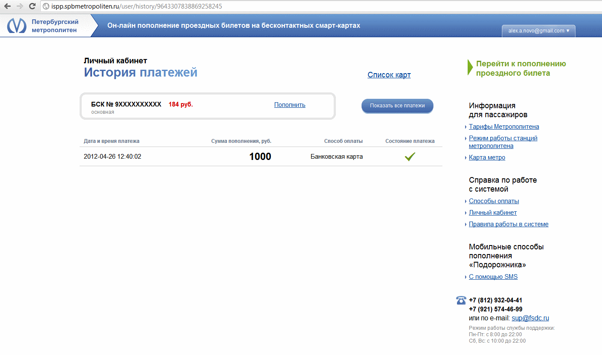The width and height of the screenshot is (602, 355).
Task: Open the Карта метро link
Action: tap(487, 157)
